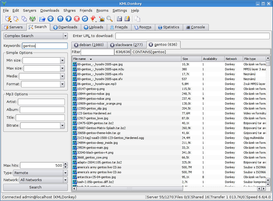Click the Search button below Network
Screen dimensions: 273x201
point(35,187)
